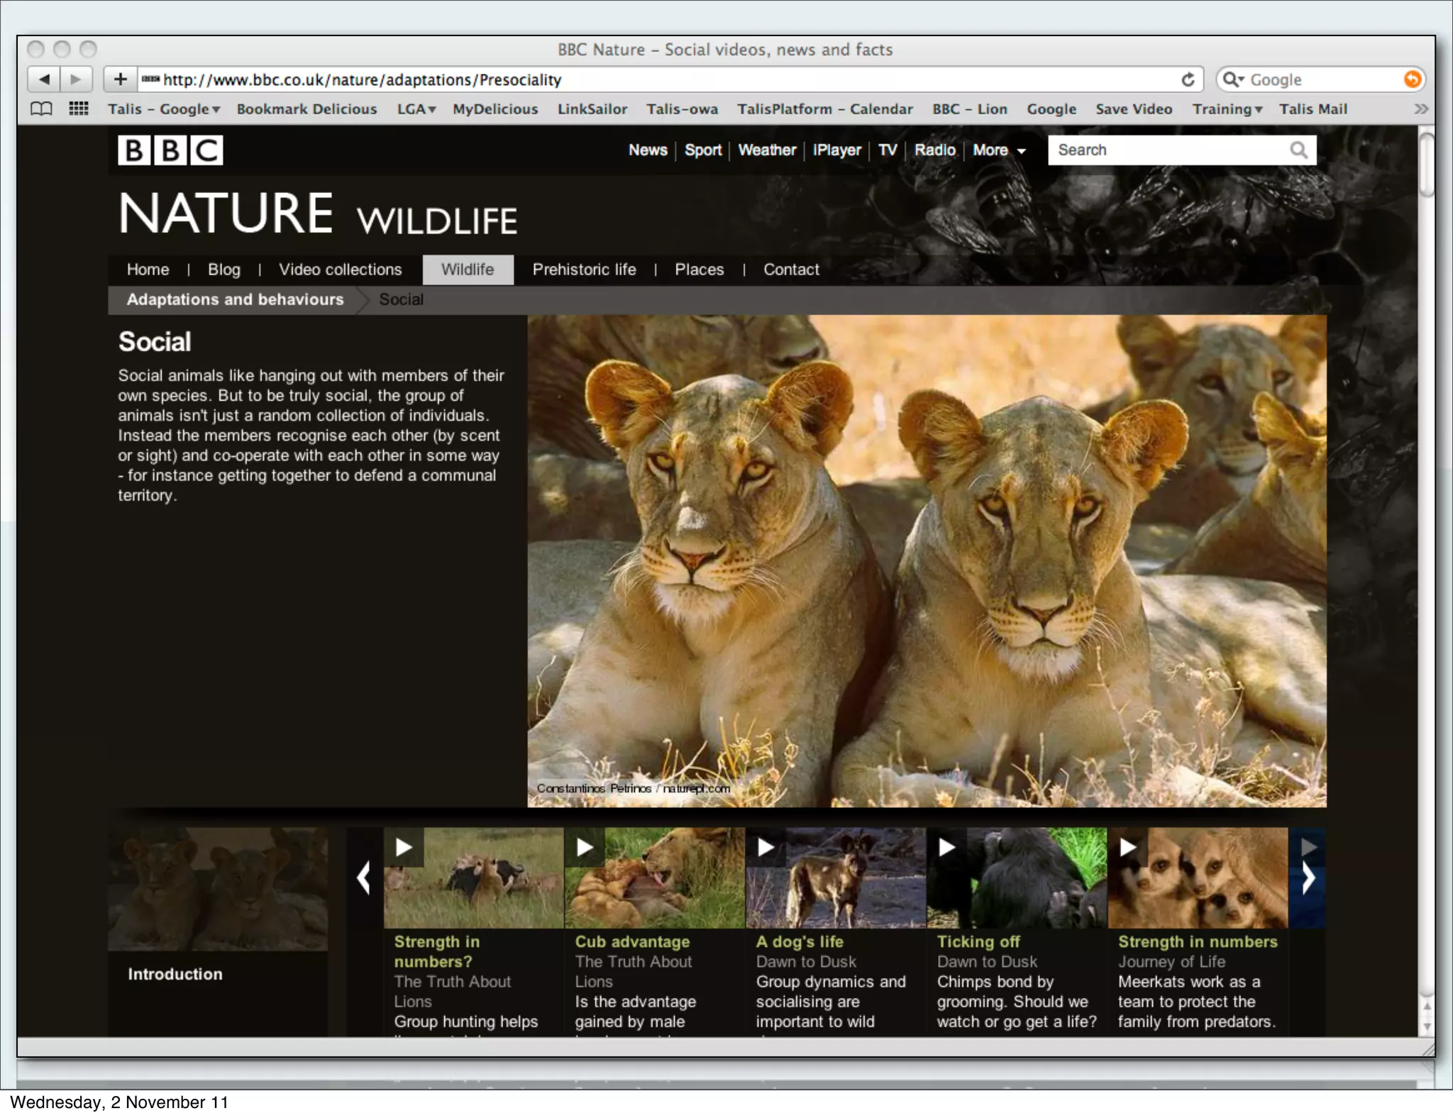This screenshot has height=1118, width=1453.
Task: Open the Video collections tab
Action: click(x=340, y=270)
